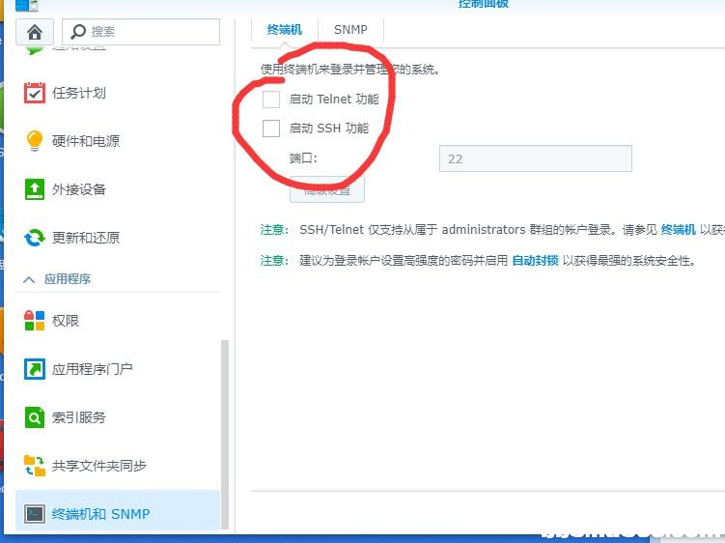Open the 自动封锁 link
This screenshot has width=725, height=543.
coord(536,261)
